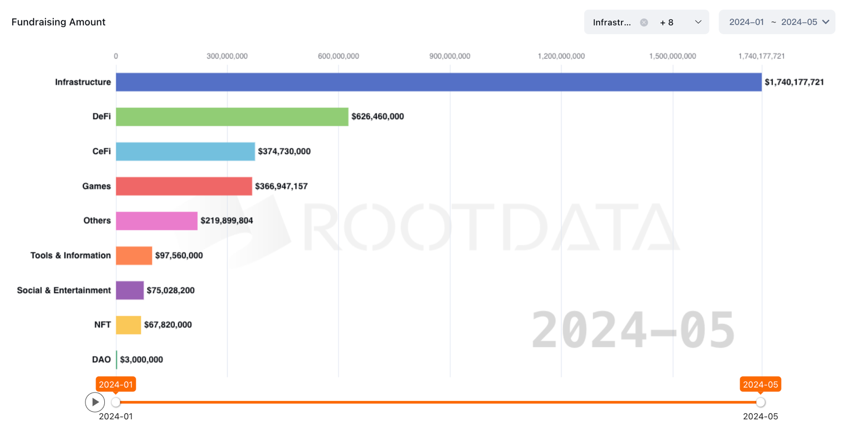Click the $75,028,200 value label

click(170, 290)
